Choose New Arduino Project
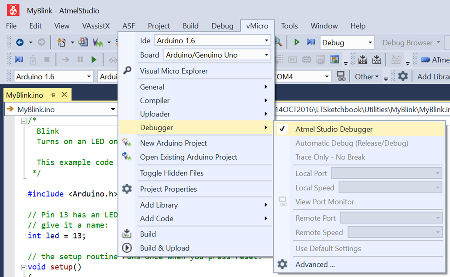The width and height of the screenshot is (450, 277). [173, 143]
